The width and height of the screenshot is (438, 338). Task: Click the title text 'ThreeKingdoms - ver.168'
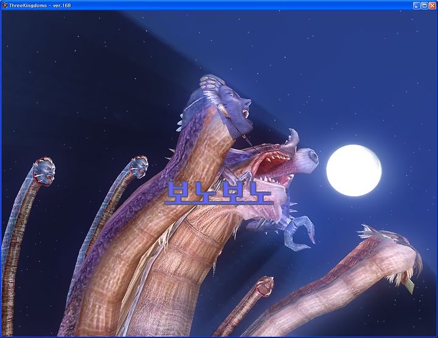pyautogui.click(x=40, y=5)
